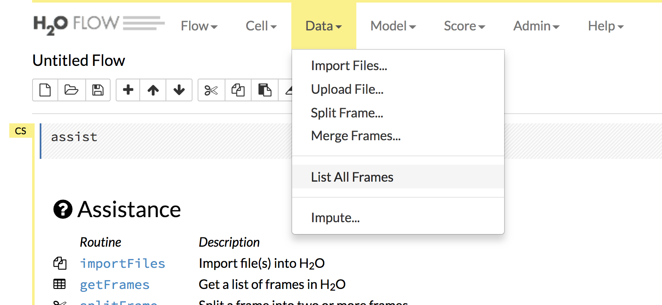Move cell down with the down arrow

179,90
